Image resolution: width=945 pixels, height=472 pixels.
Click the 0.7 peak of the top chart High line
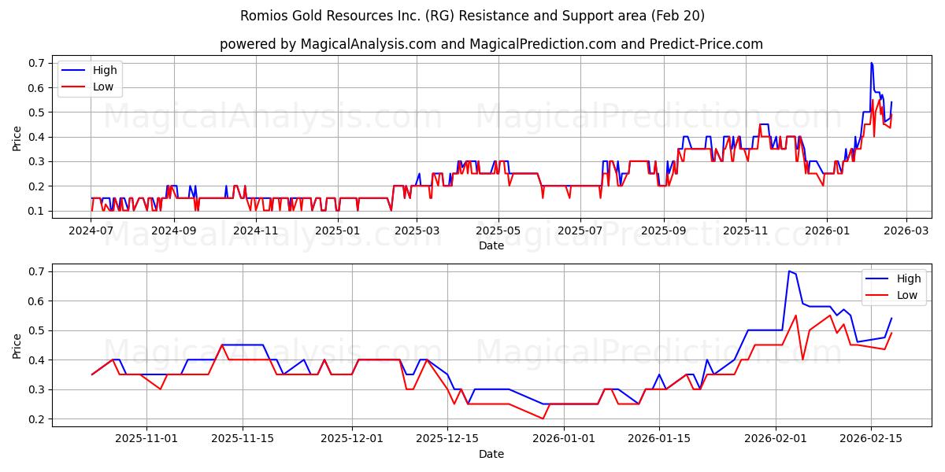click(871, 63)
